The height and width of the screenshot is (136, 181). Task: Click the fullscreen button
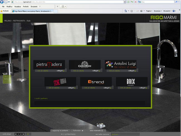tap(78, 131)
